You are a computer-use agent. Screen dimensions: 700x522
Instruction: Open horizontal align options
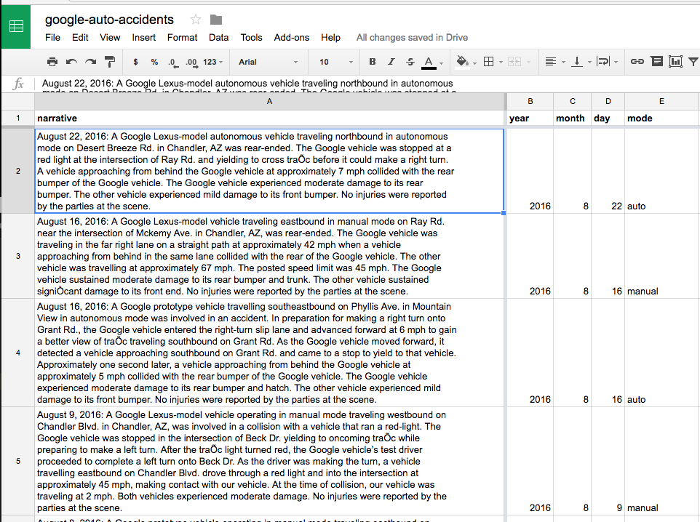(551, 62)
